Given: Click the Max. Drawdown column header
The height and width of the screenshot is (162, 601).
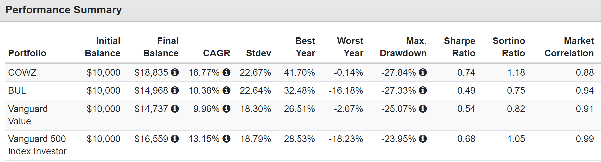Looking at the screenshot, I should click(x=403, y=47).
